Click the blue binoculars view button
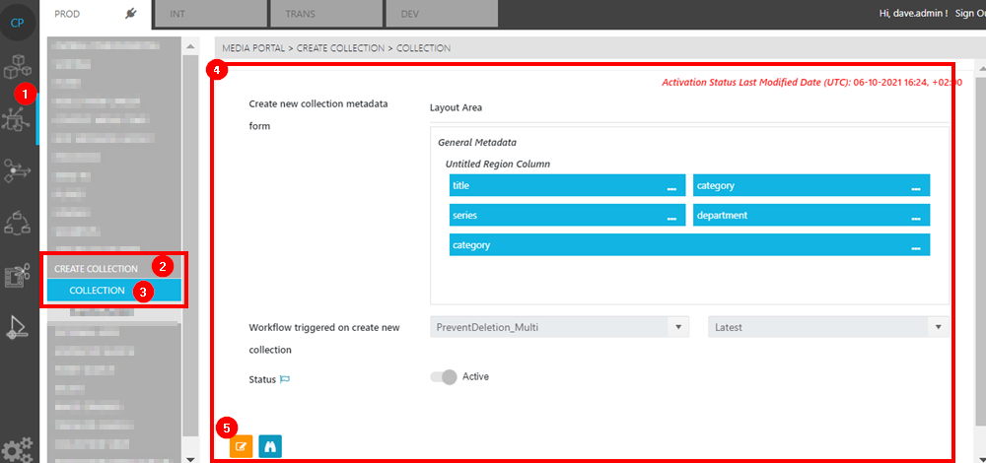 [x=270, y=446]
